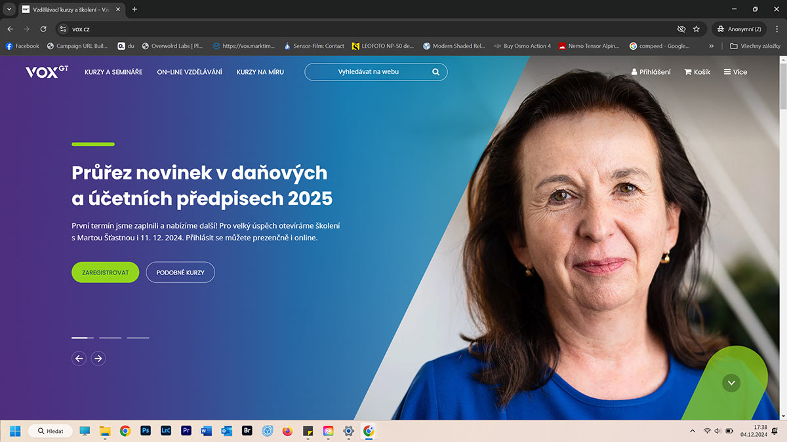Advance to next slide arrow
This screenshot has width=787, height=442.
coord(98,358)
